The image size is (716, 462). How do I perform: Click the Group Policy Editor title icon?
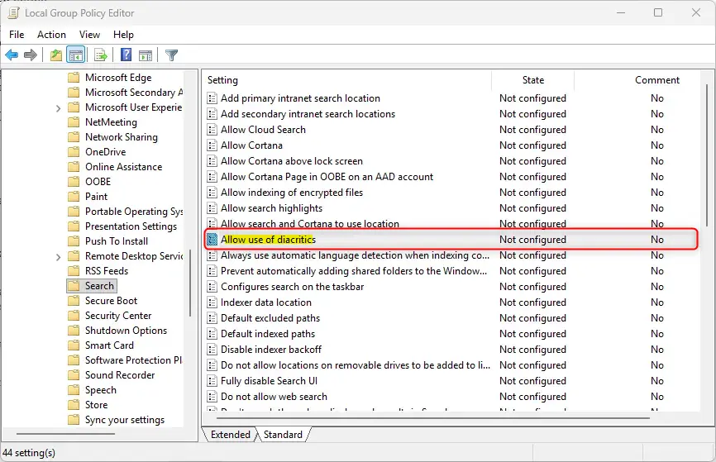(x=14, y=12)
